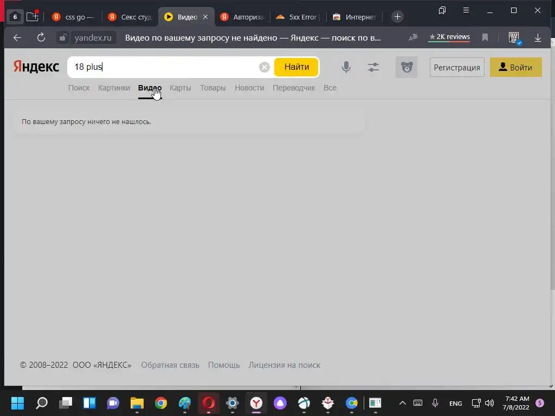The width and height of the screenshot is (555, 416).
Task: Click the site lock security icon
Action: tap(63, 37)
